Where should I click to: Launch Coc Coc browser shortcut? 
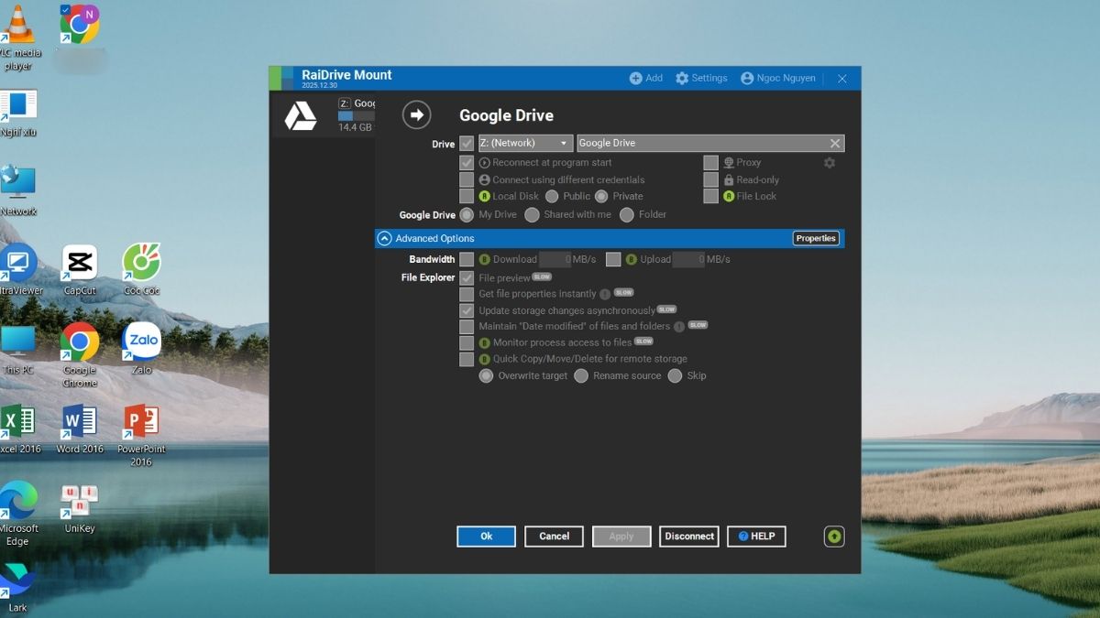(141, 269)
